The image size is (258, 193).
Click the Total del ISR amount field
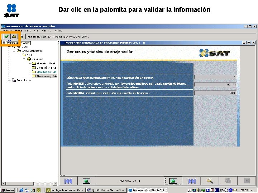(215, 84)
